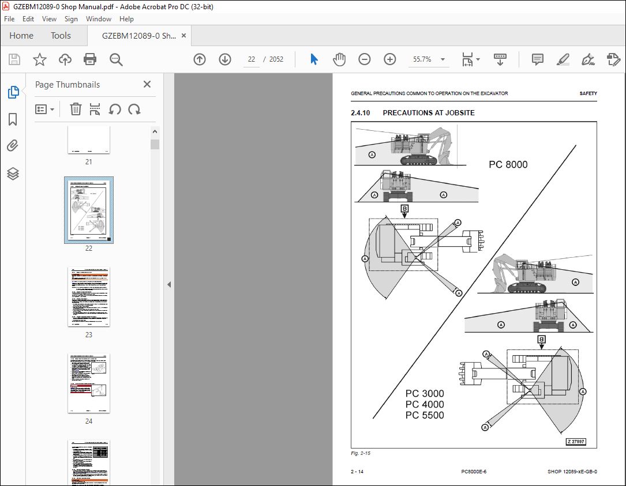The height and width of the screenshot is (486, 626).
Task: Rotate page counterclockwise
Action: pos(115,109)
